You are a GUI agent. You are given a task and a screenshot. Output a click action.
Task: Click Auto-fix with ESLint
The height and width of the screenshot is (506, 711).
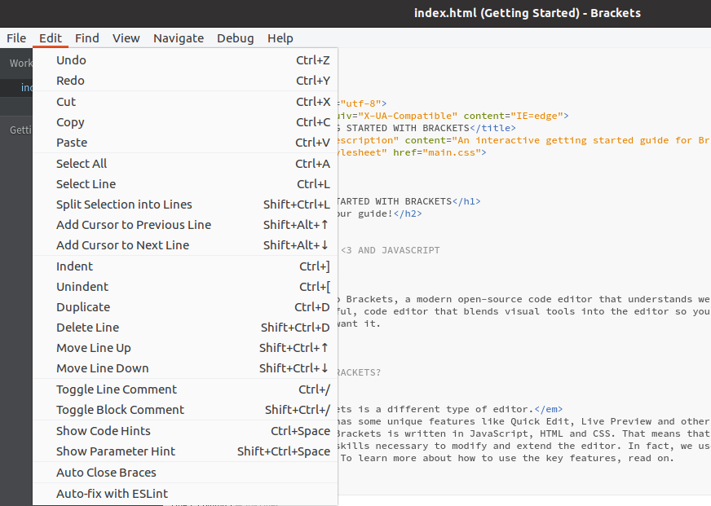click(185, 494)
